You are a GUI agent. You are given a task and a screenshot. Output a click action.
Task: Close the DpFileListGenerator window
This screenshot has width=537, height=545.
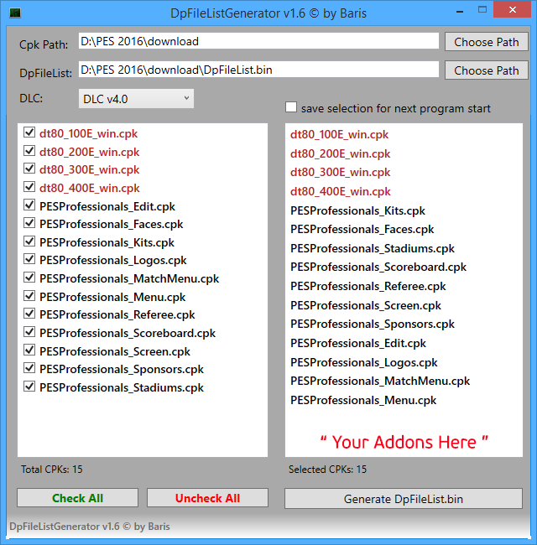(x=512, y=9)
